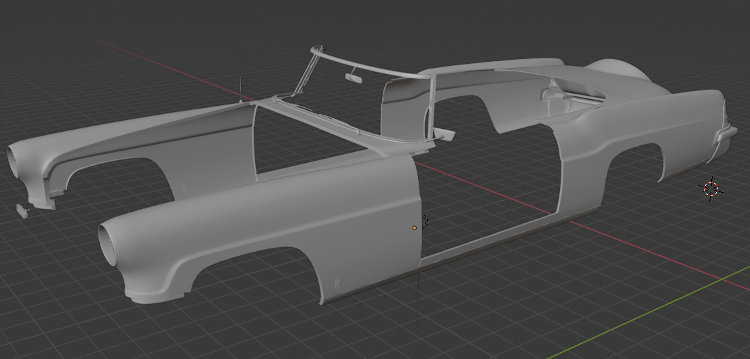The height and width of the screenshot is (359, 750).
Task: Select the far headlight ring opening
Action: click(14, 162)
